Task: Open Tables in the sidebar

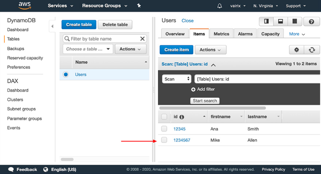Action: [13, 39]
